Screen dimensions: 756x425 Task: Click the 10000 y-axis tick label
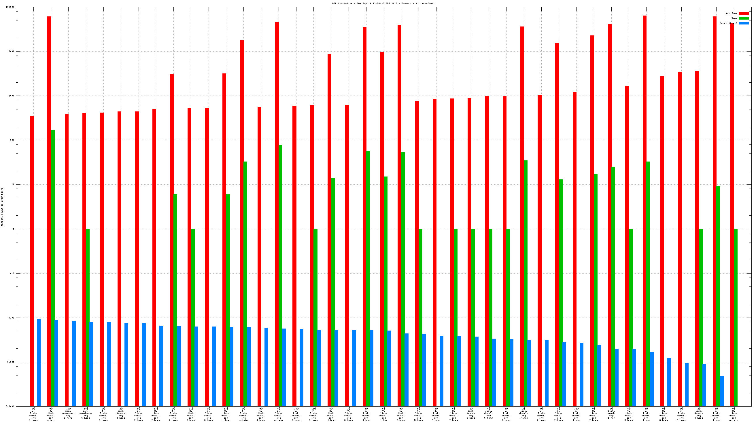(11, 51)
